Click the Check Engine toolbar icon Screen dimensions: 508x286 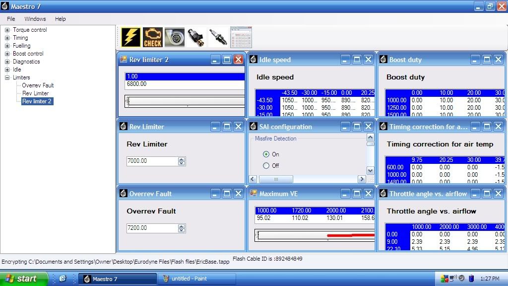[153, 37]
